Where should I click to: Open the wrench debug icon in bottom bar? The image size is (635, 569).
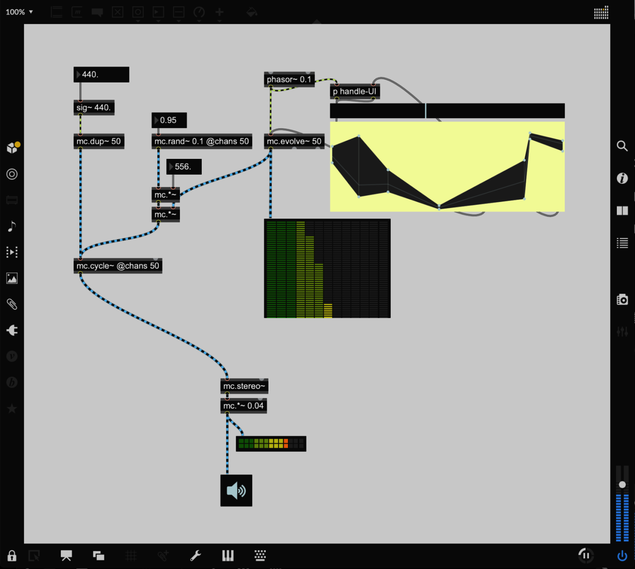click(x=195, y=555)
